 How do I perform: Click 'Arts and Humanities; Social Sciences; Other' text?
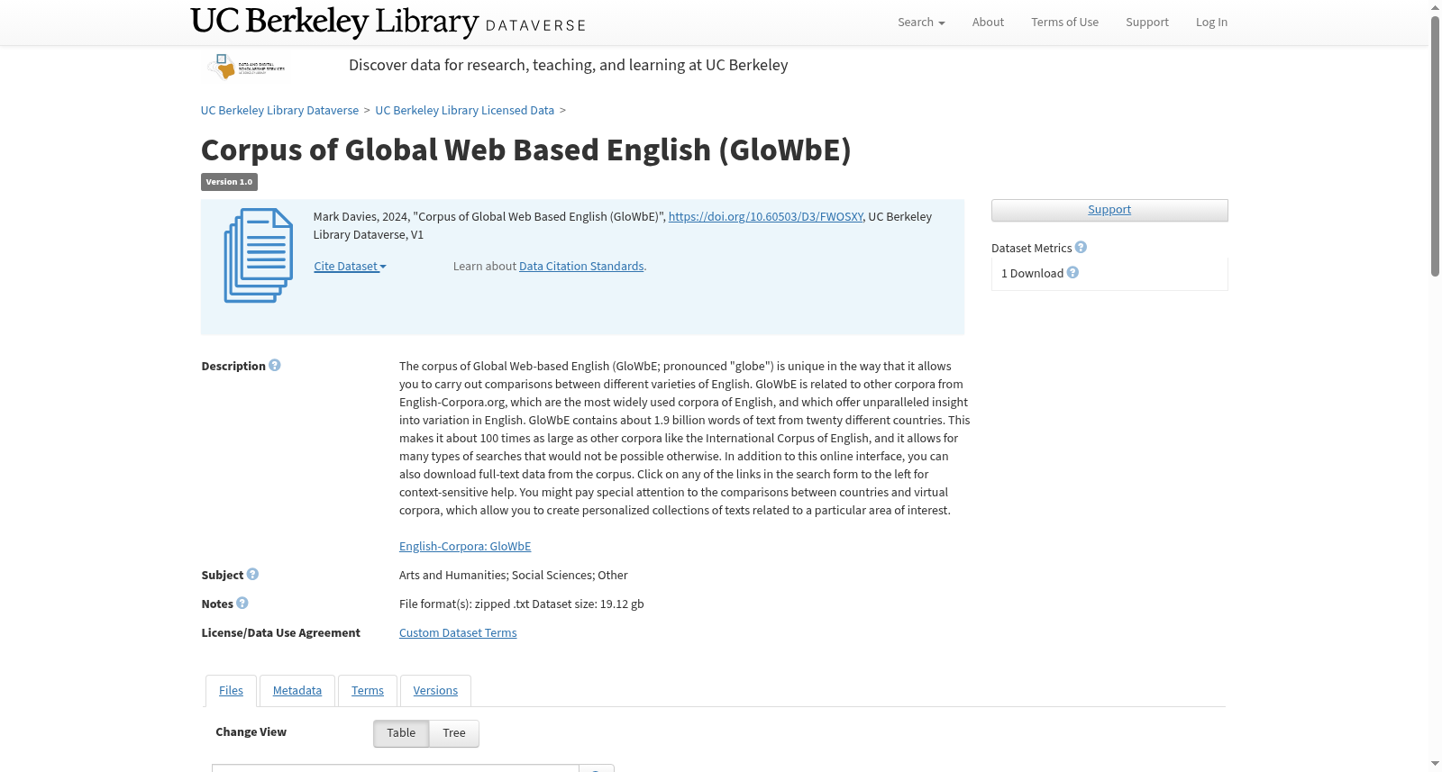pyautogui.click(x=514, y=576)
